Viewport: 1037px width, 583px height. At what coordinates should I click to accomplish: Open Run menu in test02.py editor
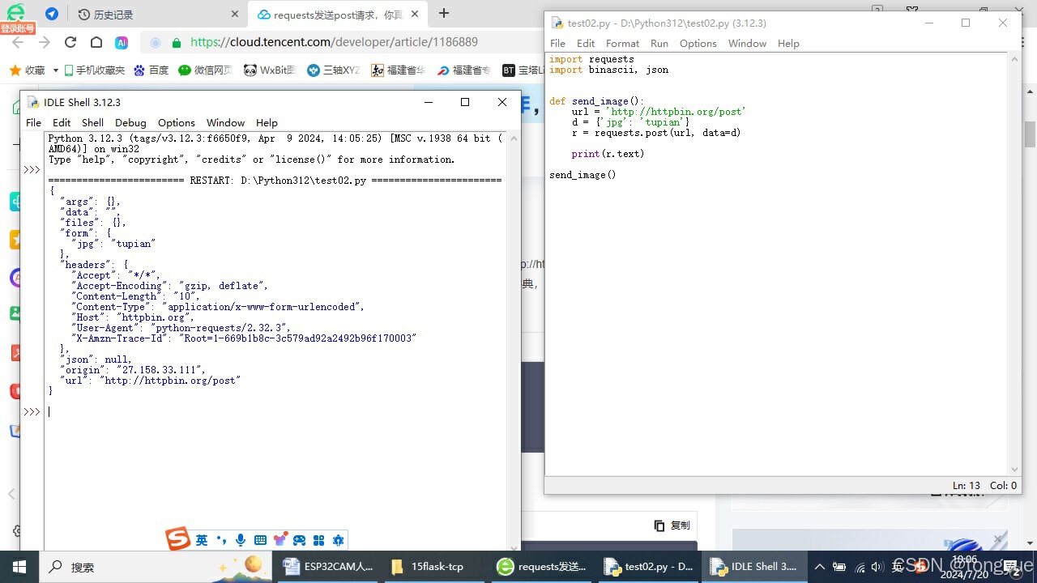(659, 43)
